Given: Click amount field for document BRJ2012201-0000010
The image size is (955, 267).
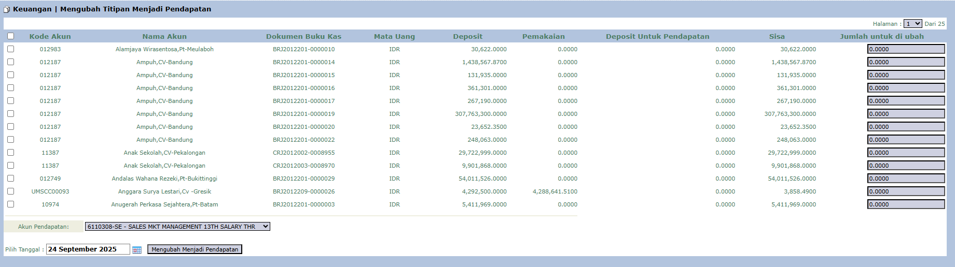Looking at the screenshot, I should tap(906, 49).
